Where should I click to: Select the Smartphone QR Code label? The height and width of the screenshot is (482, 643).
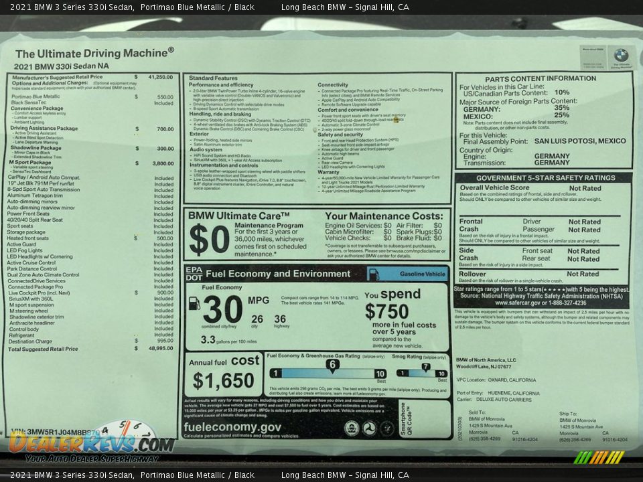pos(406,418)
